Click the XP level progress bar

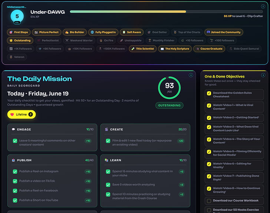166,12
